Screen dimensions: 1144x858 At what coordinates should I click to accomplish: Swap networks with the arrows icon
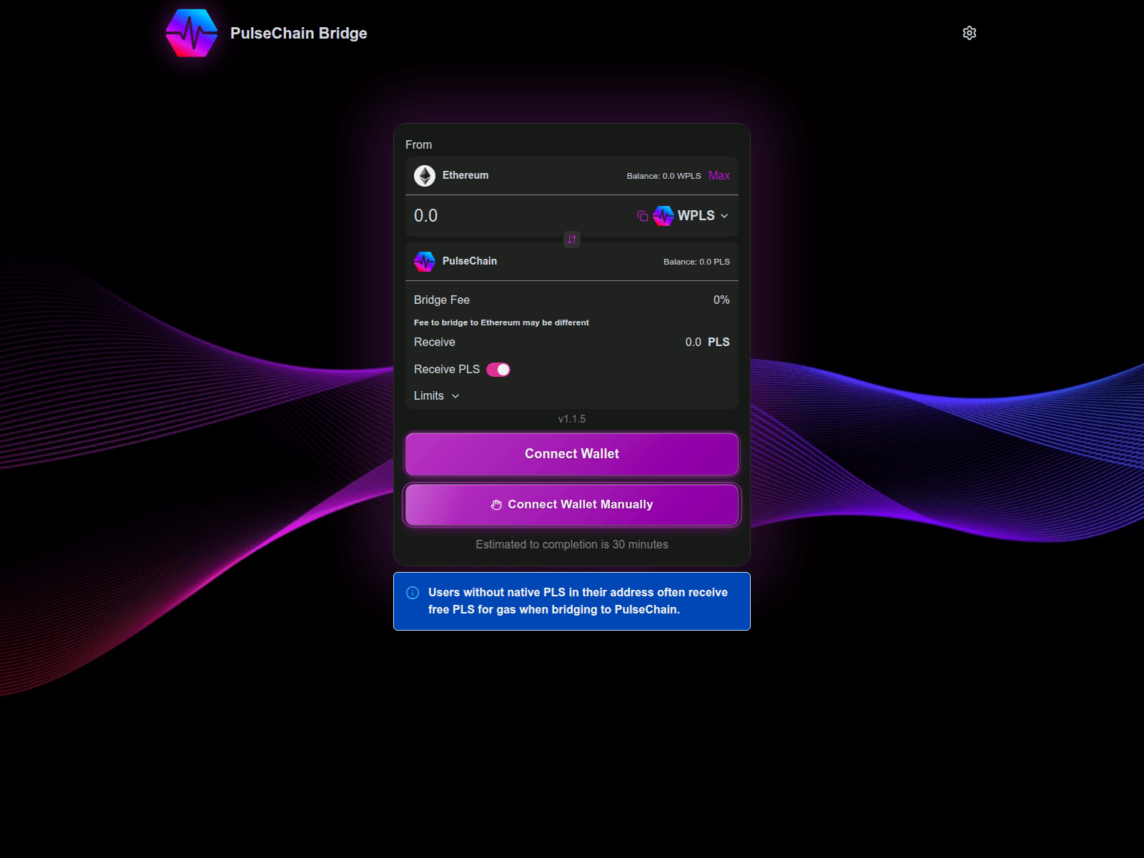[x=572, y=240]
